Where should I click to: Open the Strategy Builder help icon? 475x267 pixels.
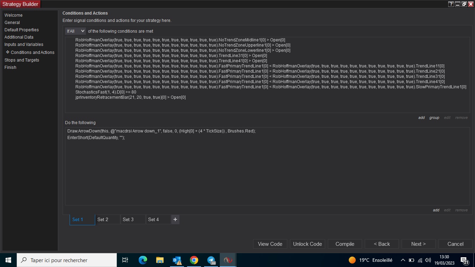tap(451, 4)
